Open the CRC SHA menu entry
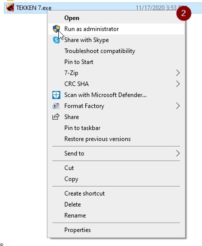 116,84
